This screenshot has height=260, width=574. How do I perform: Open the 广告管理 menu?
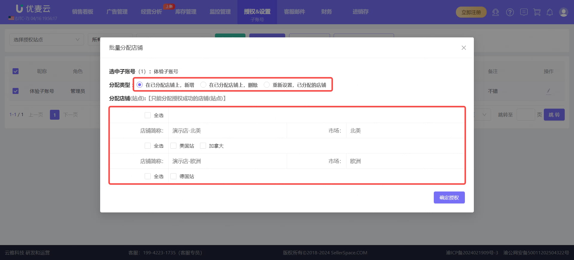point(117,12)
